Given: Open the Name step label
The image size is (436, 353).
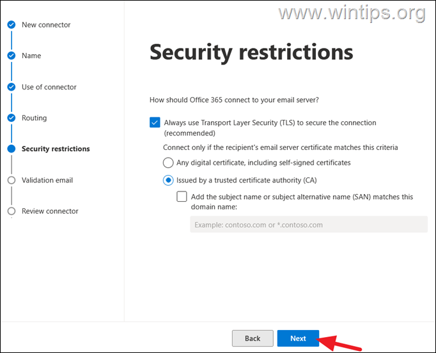Looking at the screenshot, I should (x=31, y=56).
